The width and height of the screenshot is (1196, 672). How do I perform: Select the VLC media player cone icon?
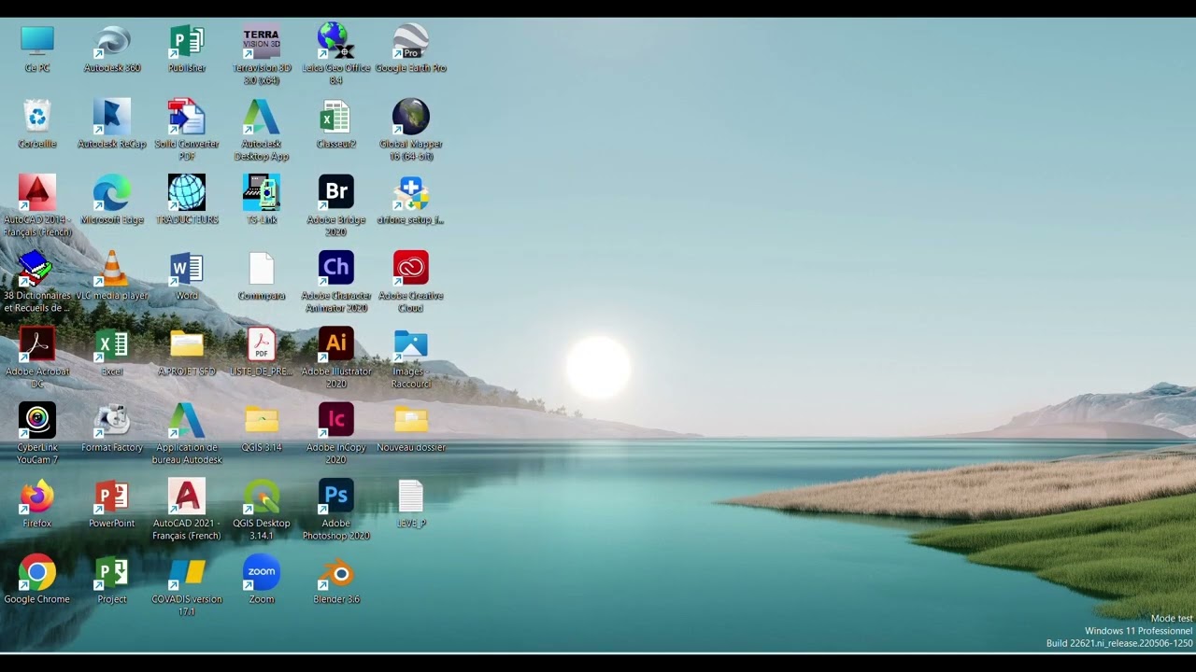tap(112, 269)
